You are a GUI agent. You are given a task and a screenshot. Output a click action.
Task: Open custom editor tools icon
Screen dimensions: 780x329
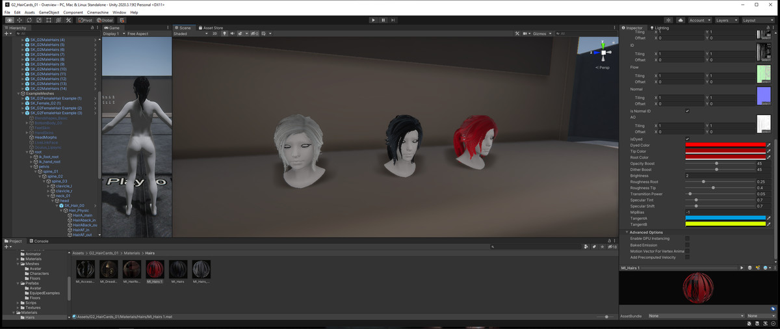69,20
